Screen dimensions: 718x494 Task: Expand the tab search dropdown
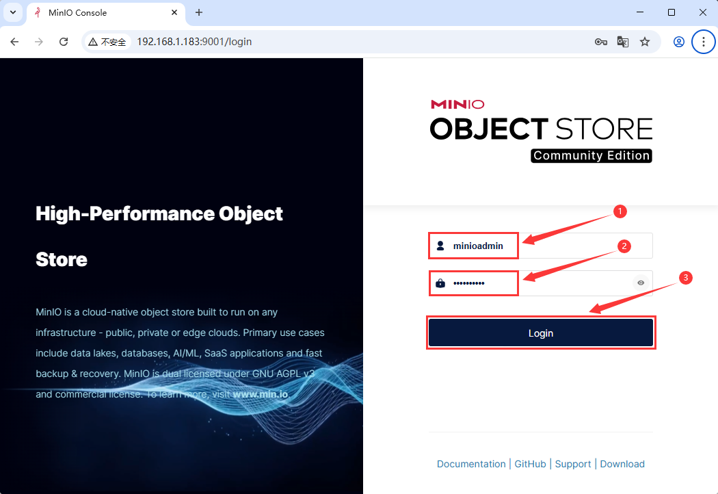tap(12, 12)
